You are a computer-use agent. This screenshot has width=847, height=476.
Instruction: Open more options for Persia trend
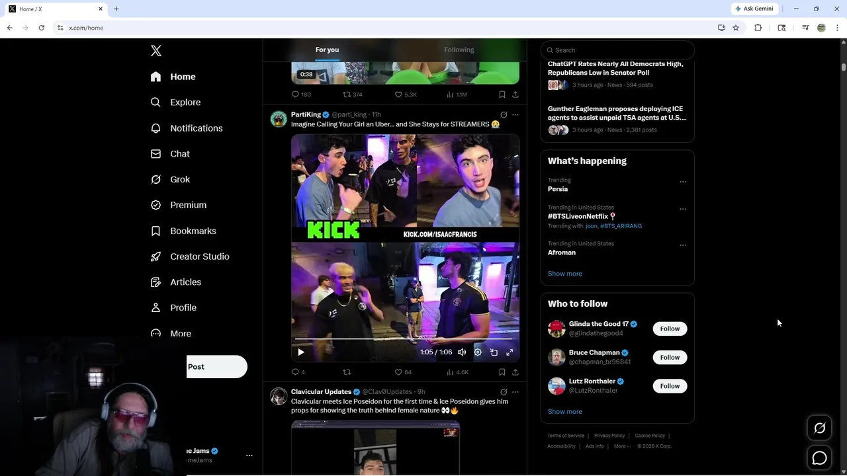tap(683, 182)
